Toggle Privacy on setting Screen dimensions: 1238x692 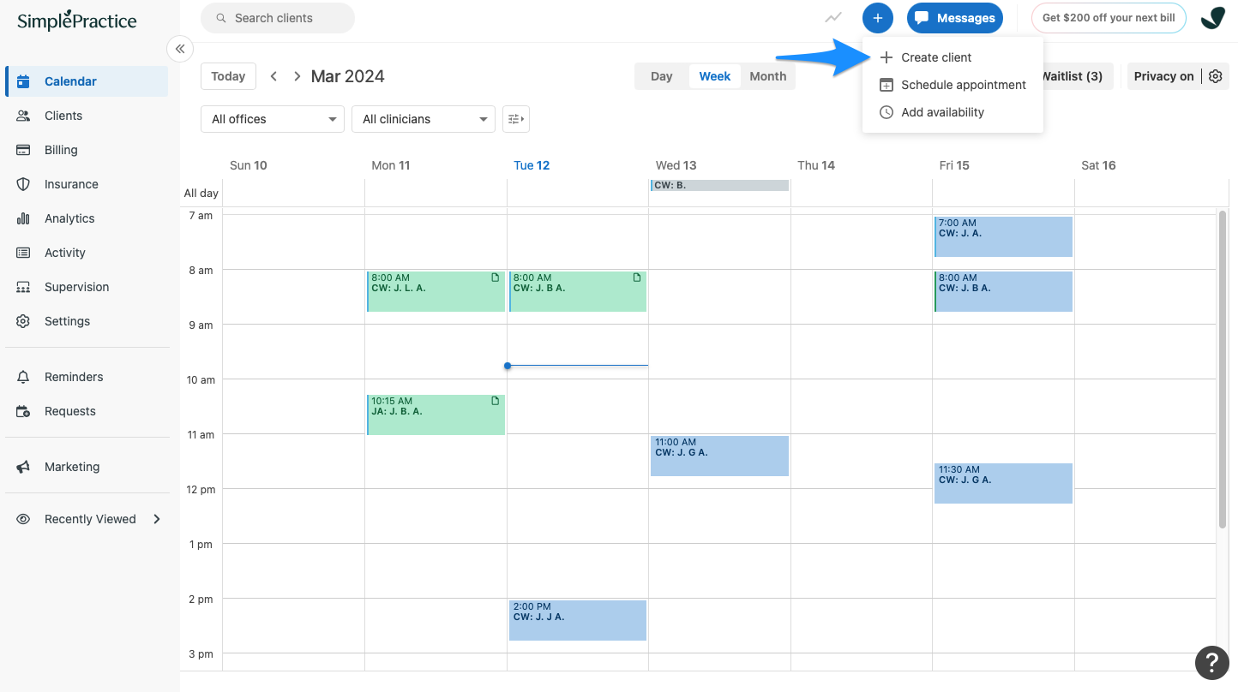point(1163,76)
